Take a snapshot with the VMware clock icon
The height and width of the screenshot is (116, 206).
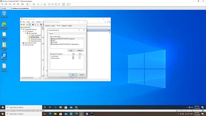tap(38, 4)
